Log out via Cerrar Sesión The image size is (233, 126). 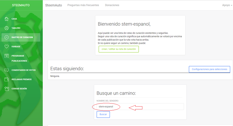point(21,89)
